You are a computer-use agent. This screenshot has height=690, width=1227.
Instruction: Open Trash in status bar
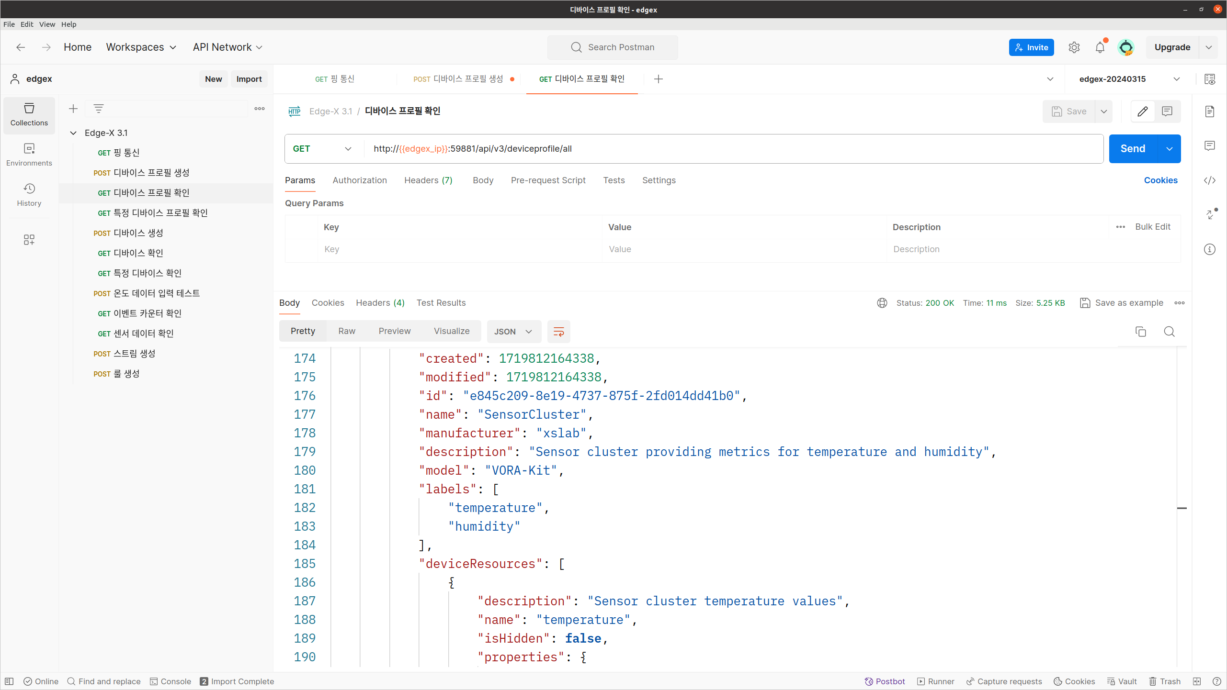click(x=1165, y=681)
